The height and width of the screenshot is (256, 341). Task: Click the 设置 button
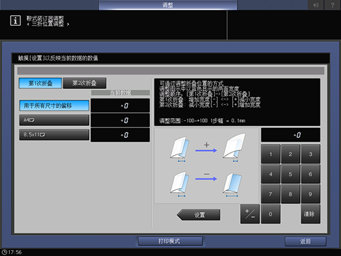click(199, 214)
